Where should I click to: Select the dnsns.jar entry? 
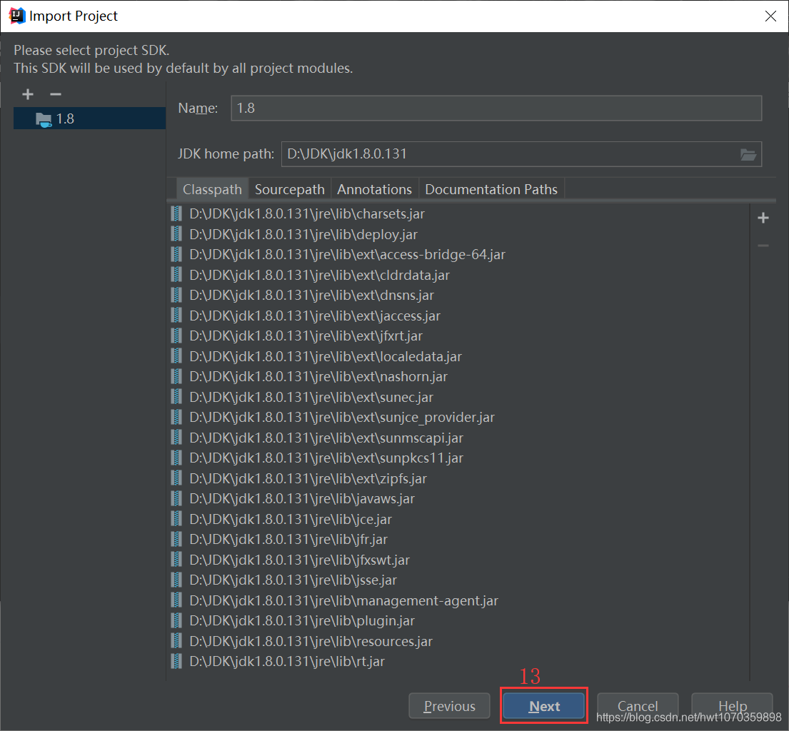[458, 296]
